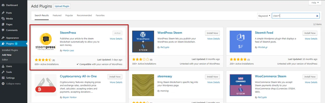This screenshot has height=103, width=325.
Task: Switch to the Search Results tab
Action: pyautogui.click(x=42, y=15)
